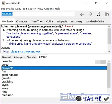Click the plus button in Similar list
112x104 pixels.
[98, 62]
